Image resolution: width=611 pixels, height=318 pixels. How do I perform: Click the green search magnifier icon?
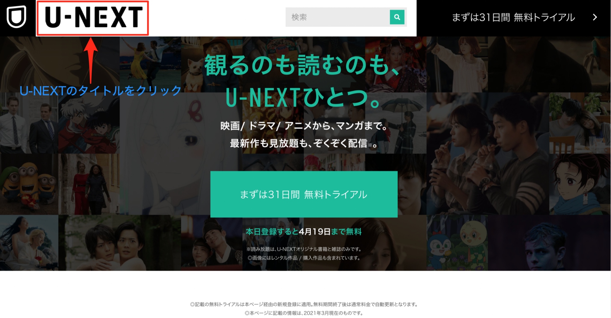397,17
